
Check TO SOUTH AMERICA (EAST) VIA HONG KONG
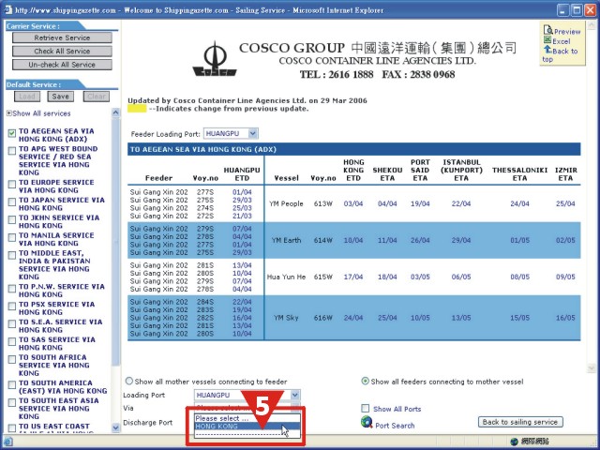click(x=12, y=384)
